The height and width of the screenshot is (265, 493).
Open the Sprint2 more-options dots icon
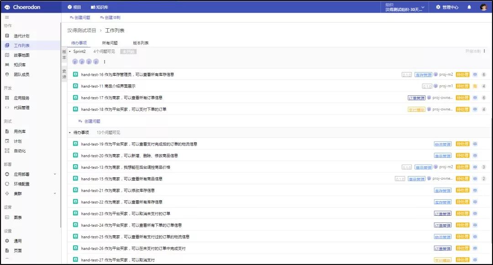tap(484, 51)
